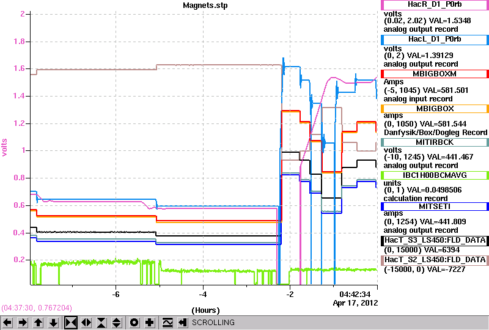Click the left-arrow-with-bar icon beside SCROLLING
The width and height of the screenshot is (489, 330).
182,323
